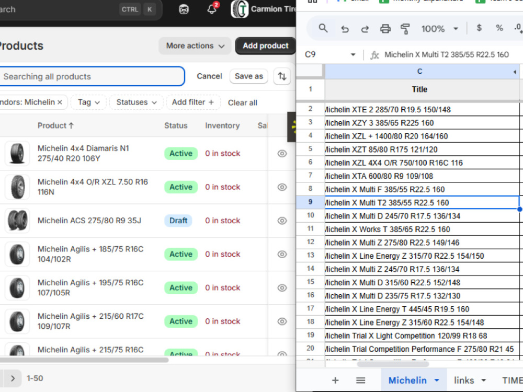Open the cell name box dropdown
This screenshot has height=392, width=523.
click(x=353, y=55)
